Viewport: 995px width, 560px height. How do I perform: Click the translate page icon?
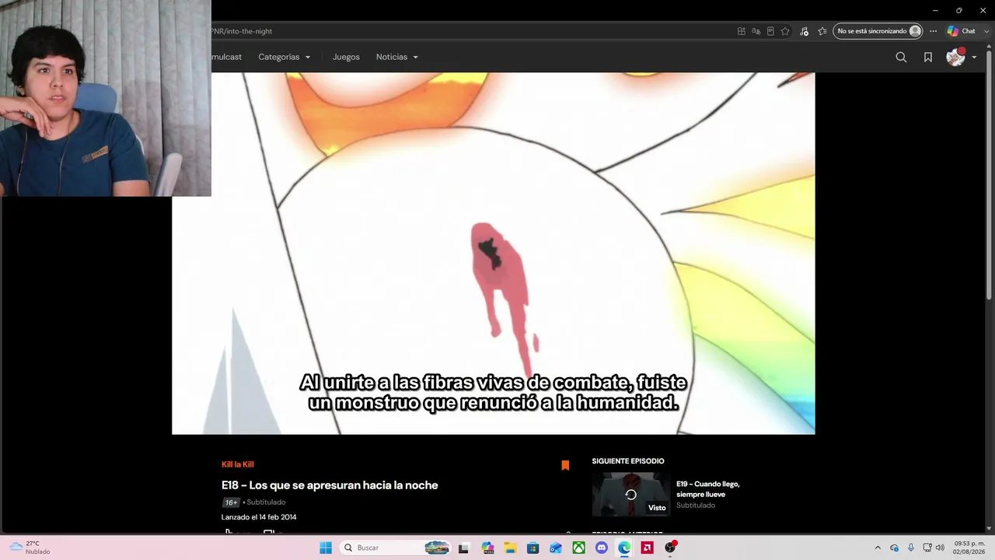point(756,31)
